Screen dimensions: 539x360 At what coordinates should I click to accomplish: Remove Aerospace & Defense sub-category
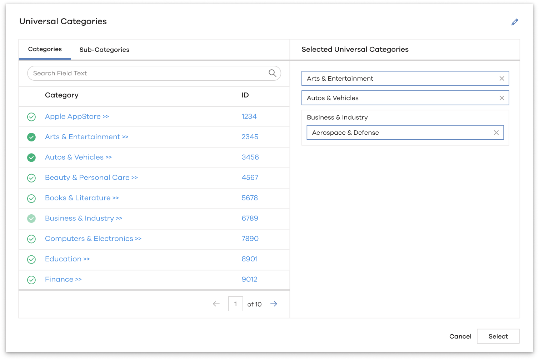click(496, 132)
